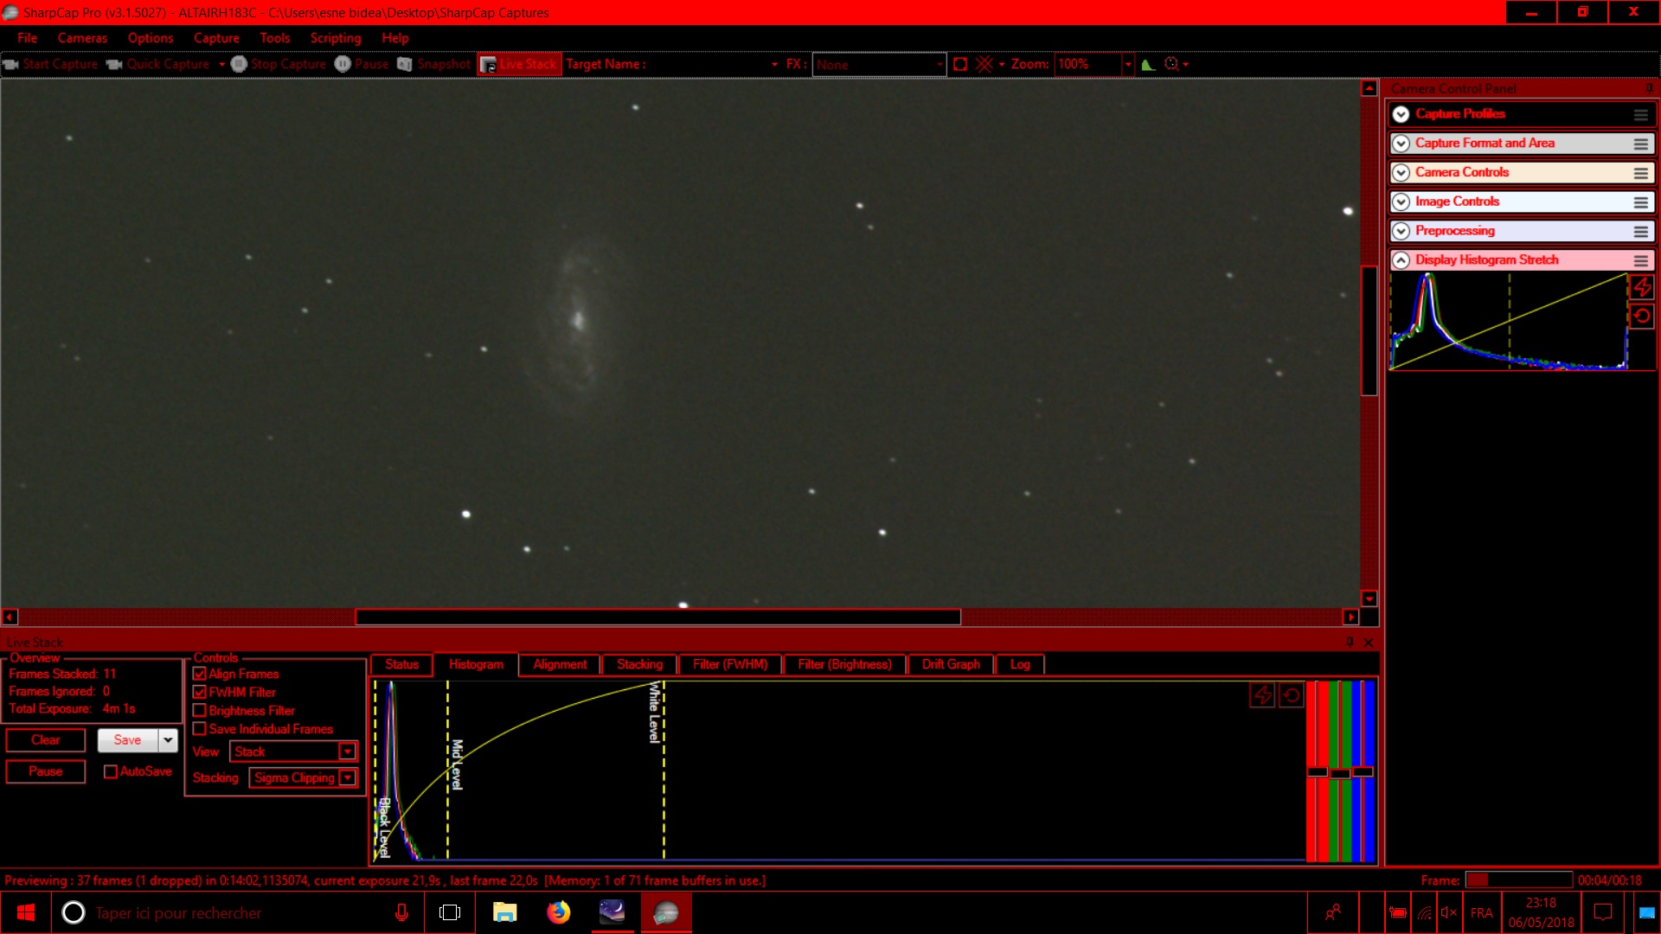
Task: Enable the AutoSave checkbox
Action: [111, 771]
